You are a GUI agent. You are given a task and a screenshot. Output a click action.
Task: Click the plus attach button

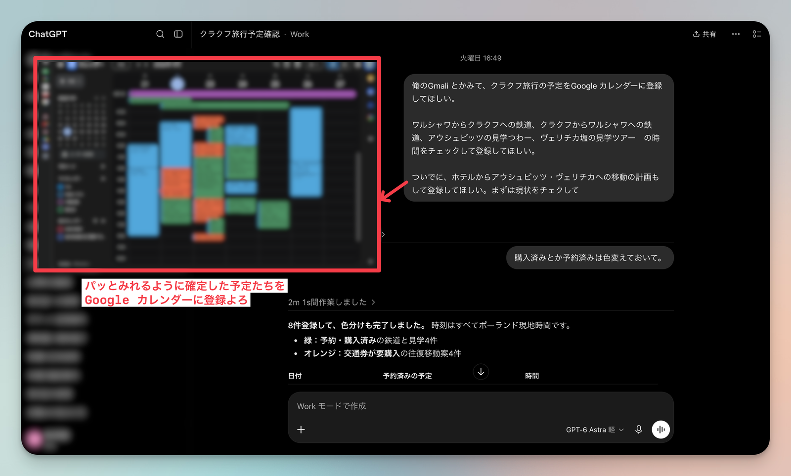click(x=301, y=430)
